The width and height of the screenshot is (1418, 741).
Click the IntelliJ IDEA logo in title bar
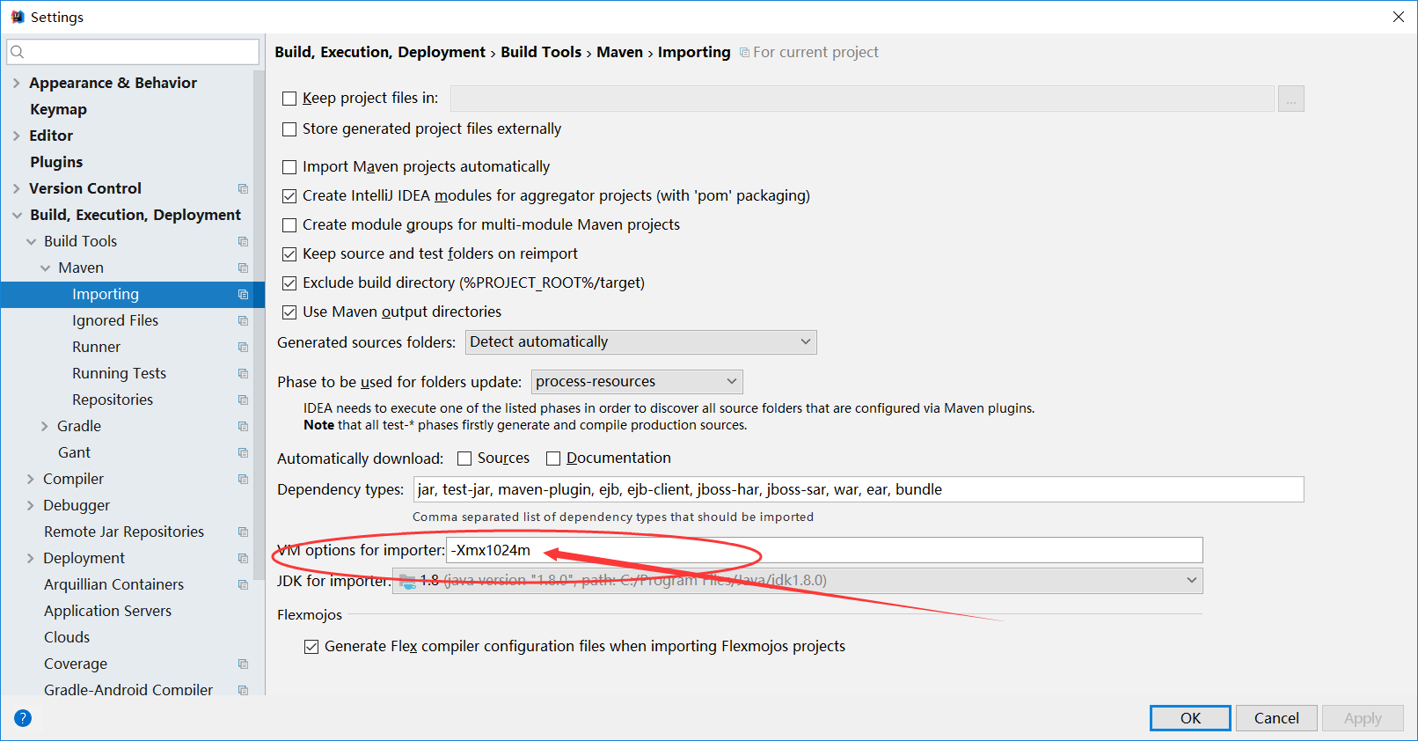[18, 17]
